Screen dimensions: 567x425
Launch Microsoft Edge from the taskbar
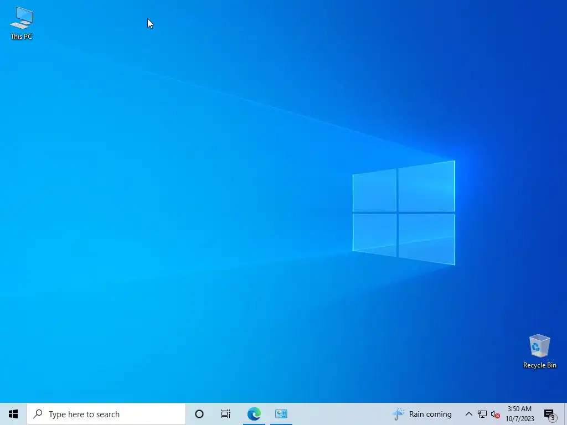(254, 414)
